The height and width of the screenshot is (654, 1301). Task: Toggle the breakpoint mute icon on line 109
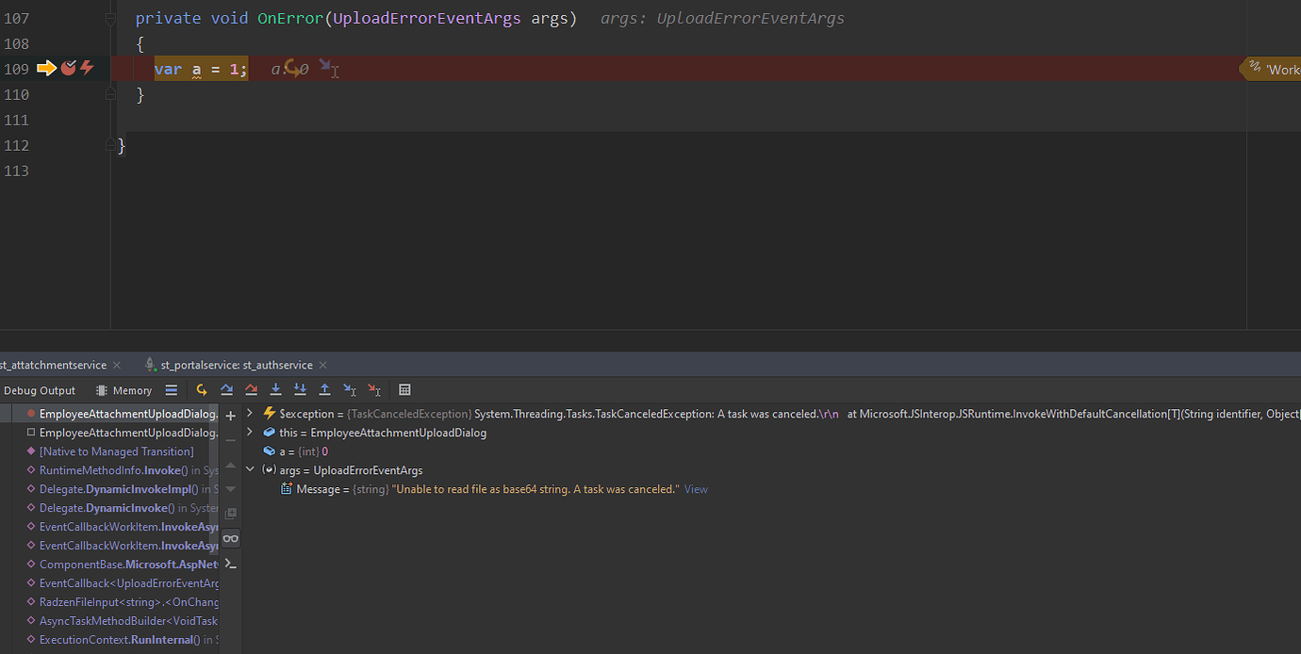[67, 68]
